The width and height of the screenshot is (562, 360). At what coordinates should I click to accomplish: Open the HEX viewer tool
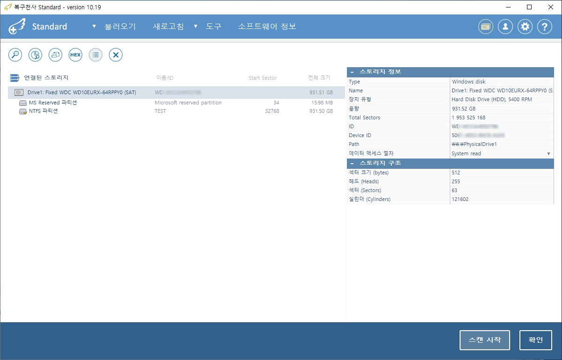click(x=76, y=55)
